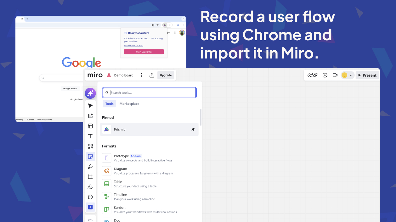This screenshot has width=396, height=222.
Task: Open the Comment tool in Miro
Action: tap(90, 197)
